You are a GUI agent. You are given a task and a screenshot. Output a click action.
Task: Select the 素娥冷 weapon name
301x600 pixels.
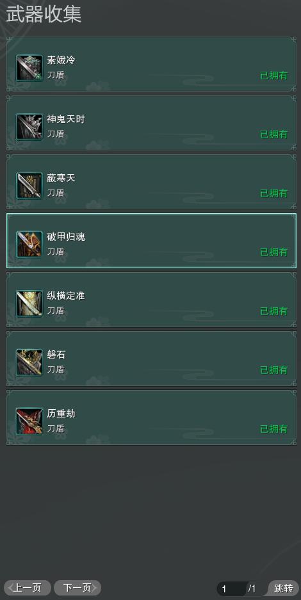61,60
